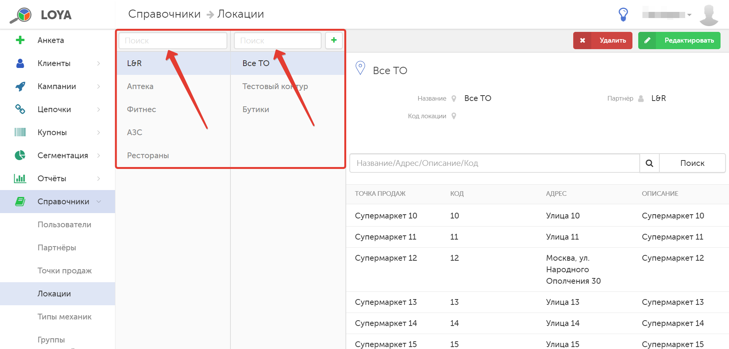
Task: Click the location pin icon near Все ТО heading
Action: click(360, 68)
